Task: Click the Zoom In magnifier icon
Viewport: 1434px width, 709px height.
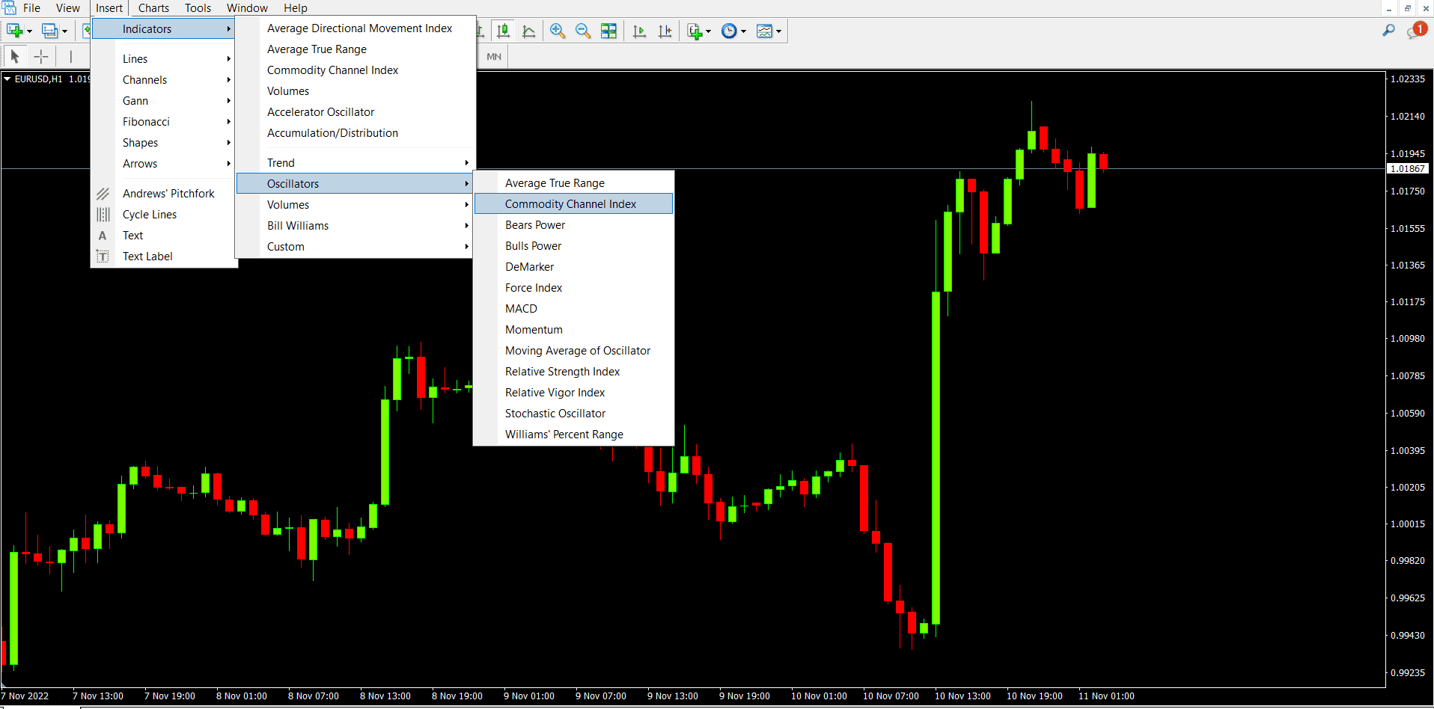Action: pyautogui.click(x=558, y=31)
